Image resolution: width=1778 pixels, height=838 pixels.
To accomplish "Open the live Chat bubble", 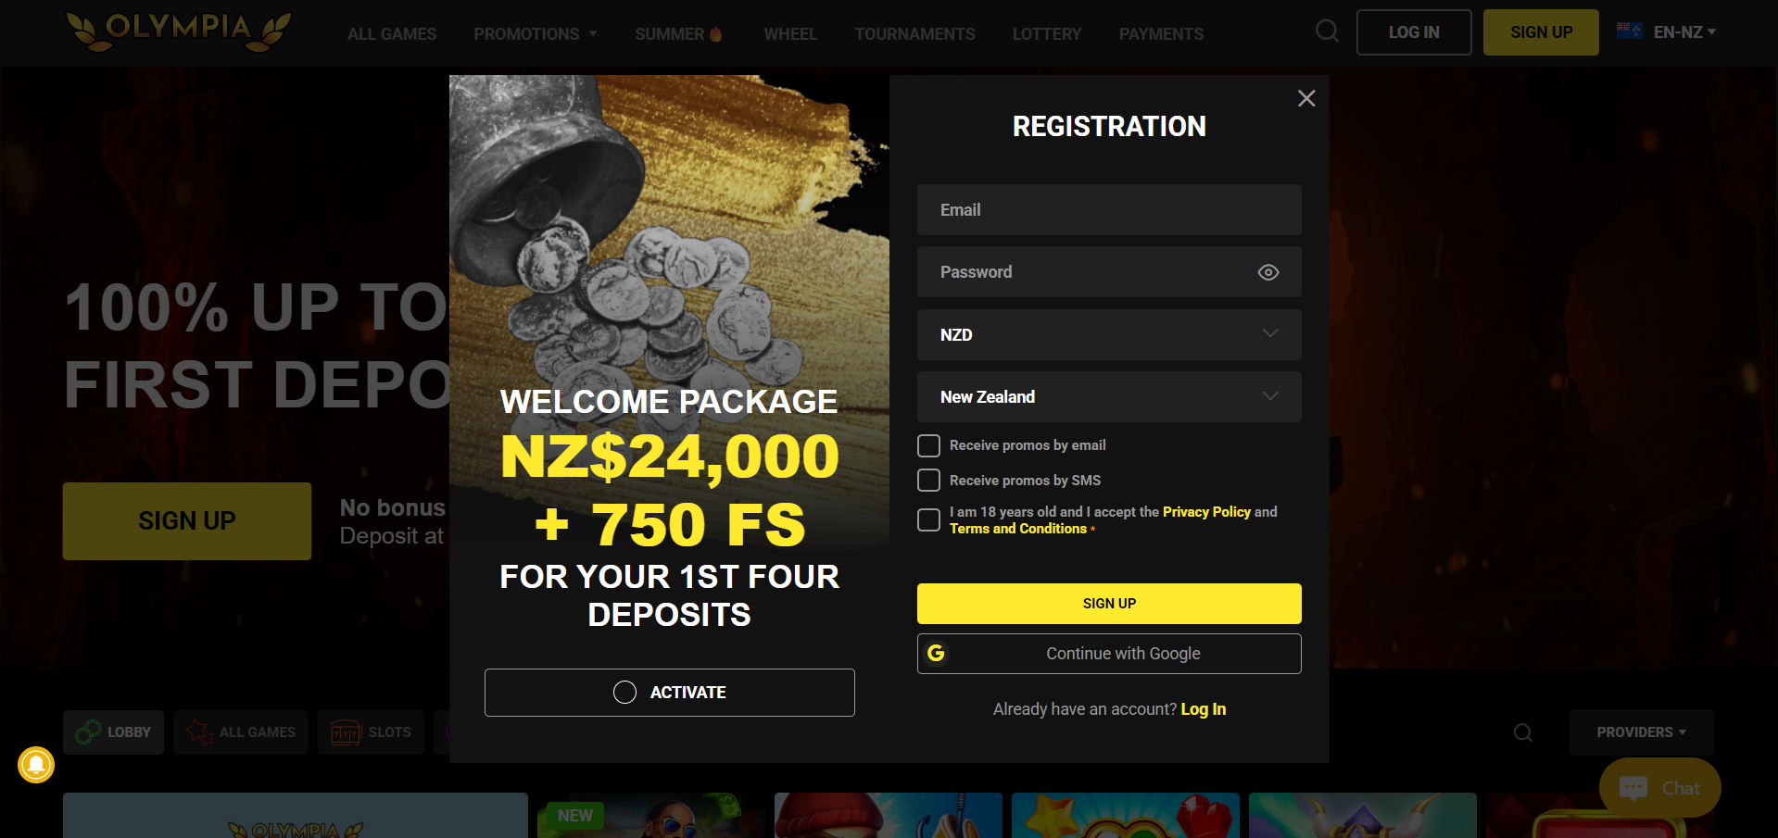I will point(1659,788).
